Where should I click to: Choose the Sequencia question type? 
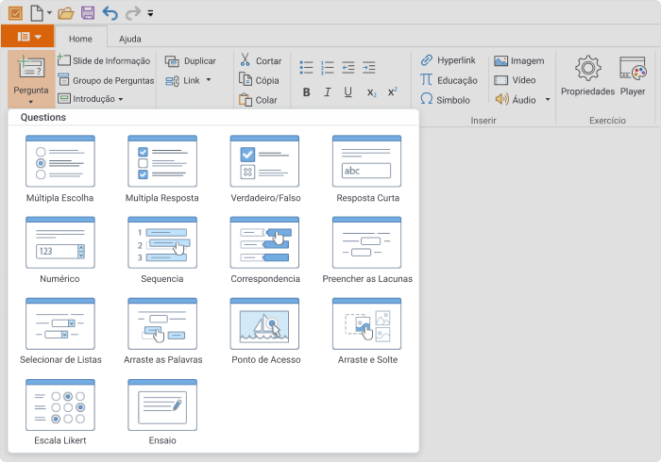(x=161, y=250)
